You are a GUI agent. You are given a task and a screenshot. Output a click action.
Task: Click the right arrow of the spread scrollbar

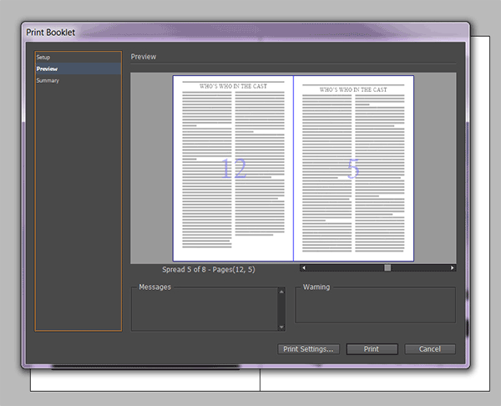pyautogui.click(x=453, y=268)
